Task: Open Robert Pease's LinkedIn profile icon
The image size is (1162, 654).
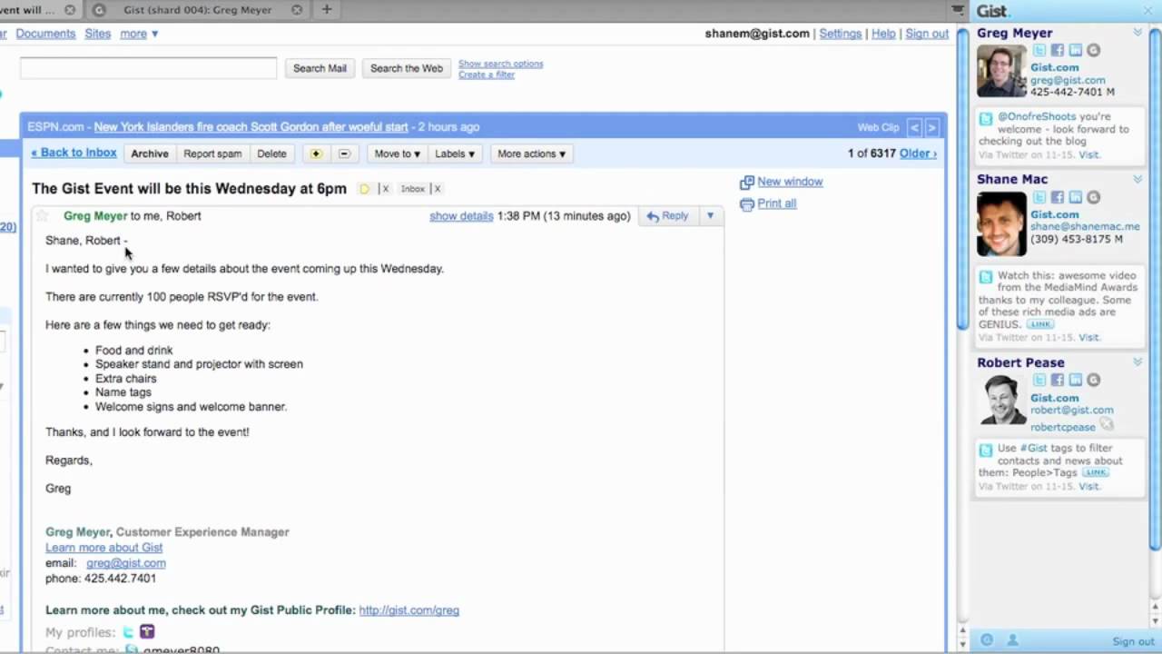Action: pos(1076,381)
